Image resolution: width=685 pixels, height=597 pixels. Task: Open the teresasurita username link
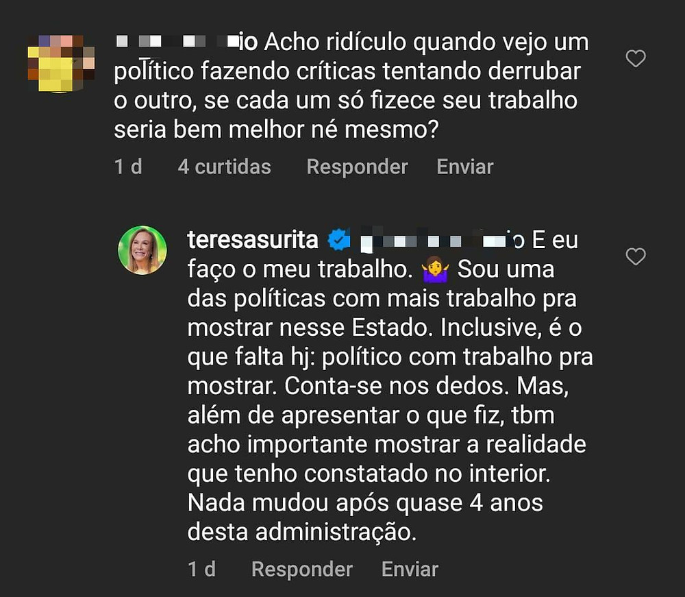coord(253,240)
